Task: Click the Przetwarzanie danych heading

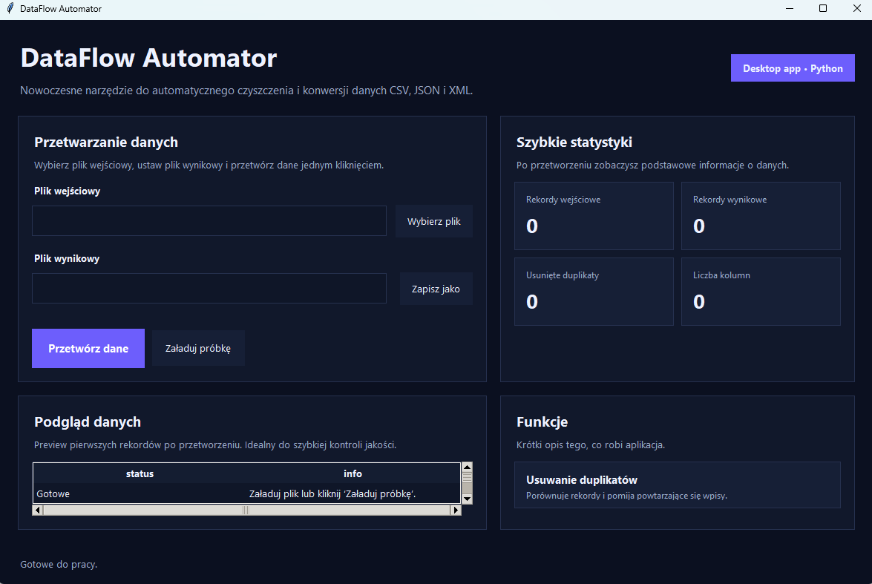Action: [106, 142]
